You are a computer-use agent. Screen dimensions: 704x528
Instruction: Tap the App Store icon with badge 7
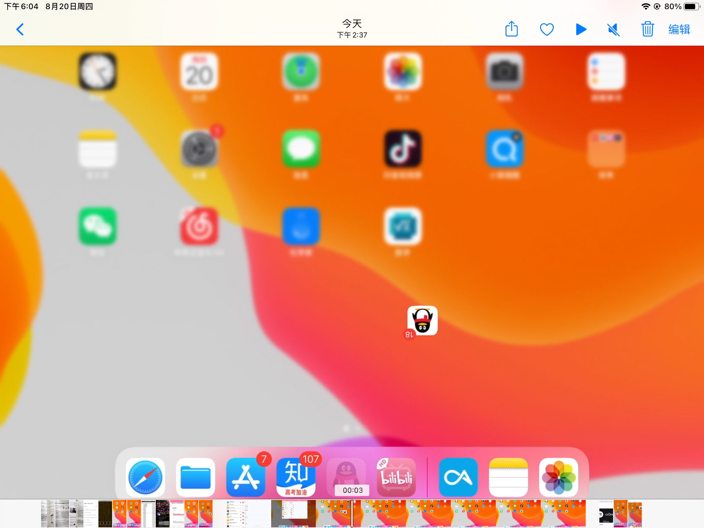(x=245, y=477)
